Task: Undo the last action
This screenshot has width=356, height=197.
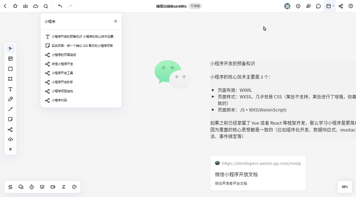Action: click(60, 6)
